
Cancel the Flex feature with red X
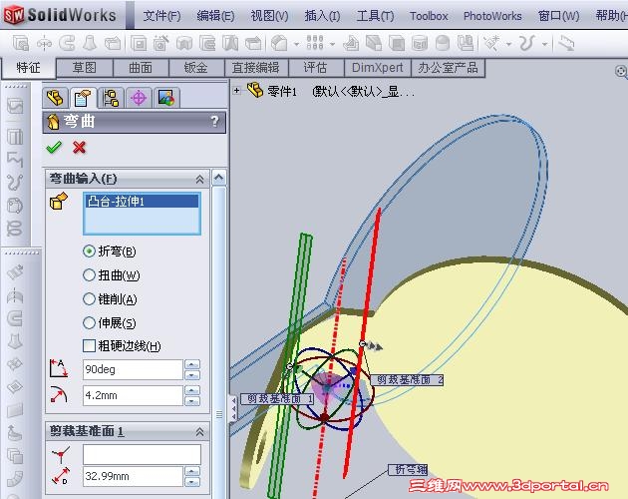point(80,148)
